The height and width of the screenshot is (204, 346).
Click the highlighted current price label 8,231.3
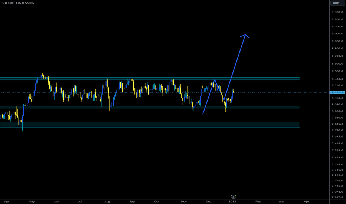pos(336,92)
